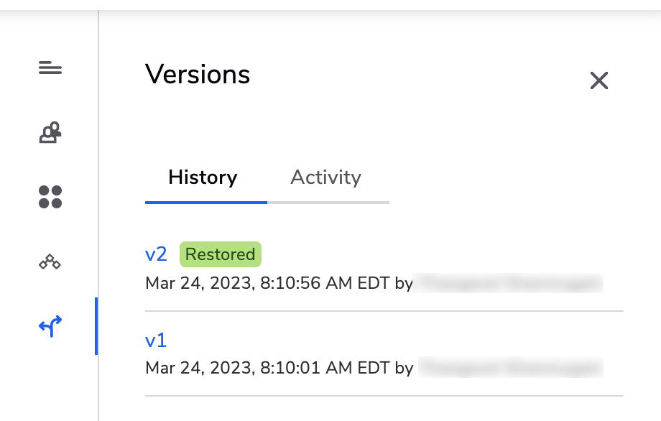The height and width of the screenshot is (421, 661).
Task: Click the Versions panel heading
Action: 198,75
